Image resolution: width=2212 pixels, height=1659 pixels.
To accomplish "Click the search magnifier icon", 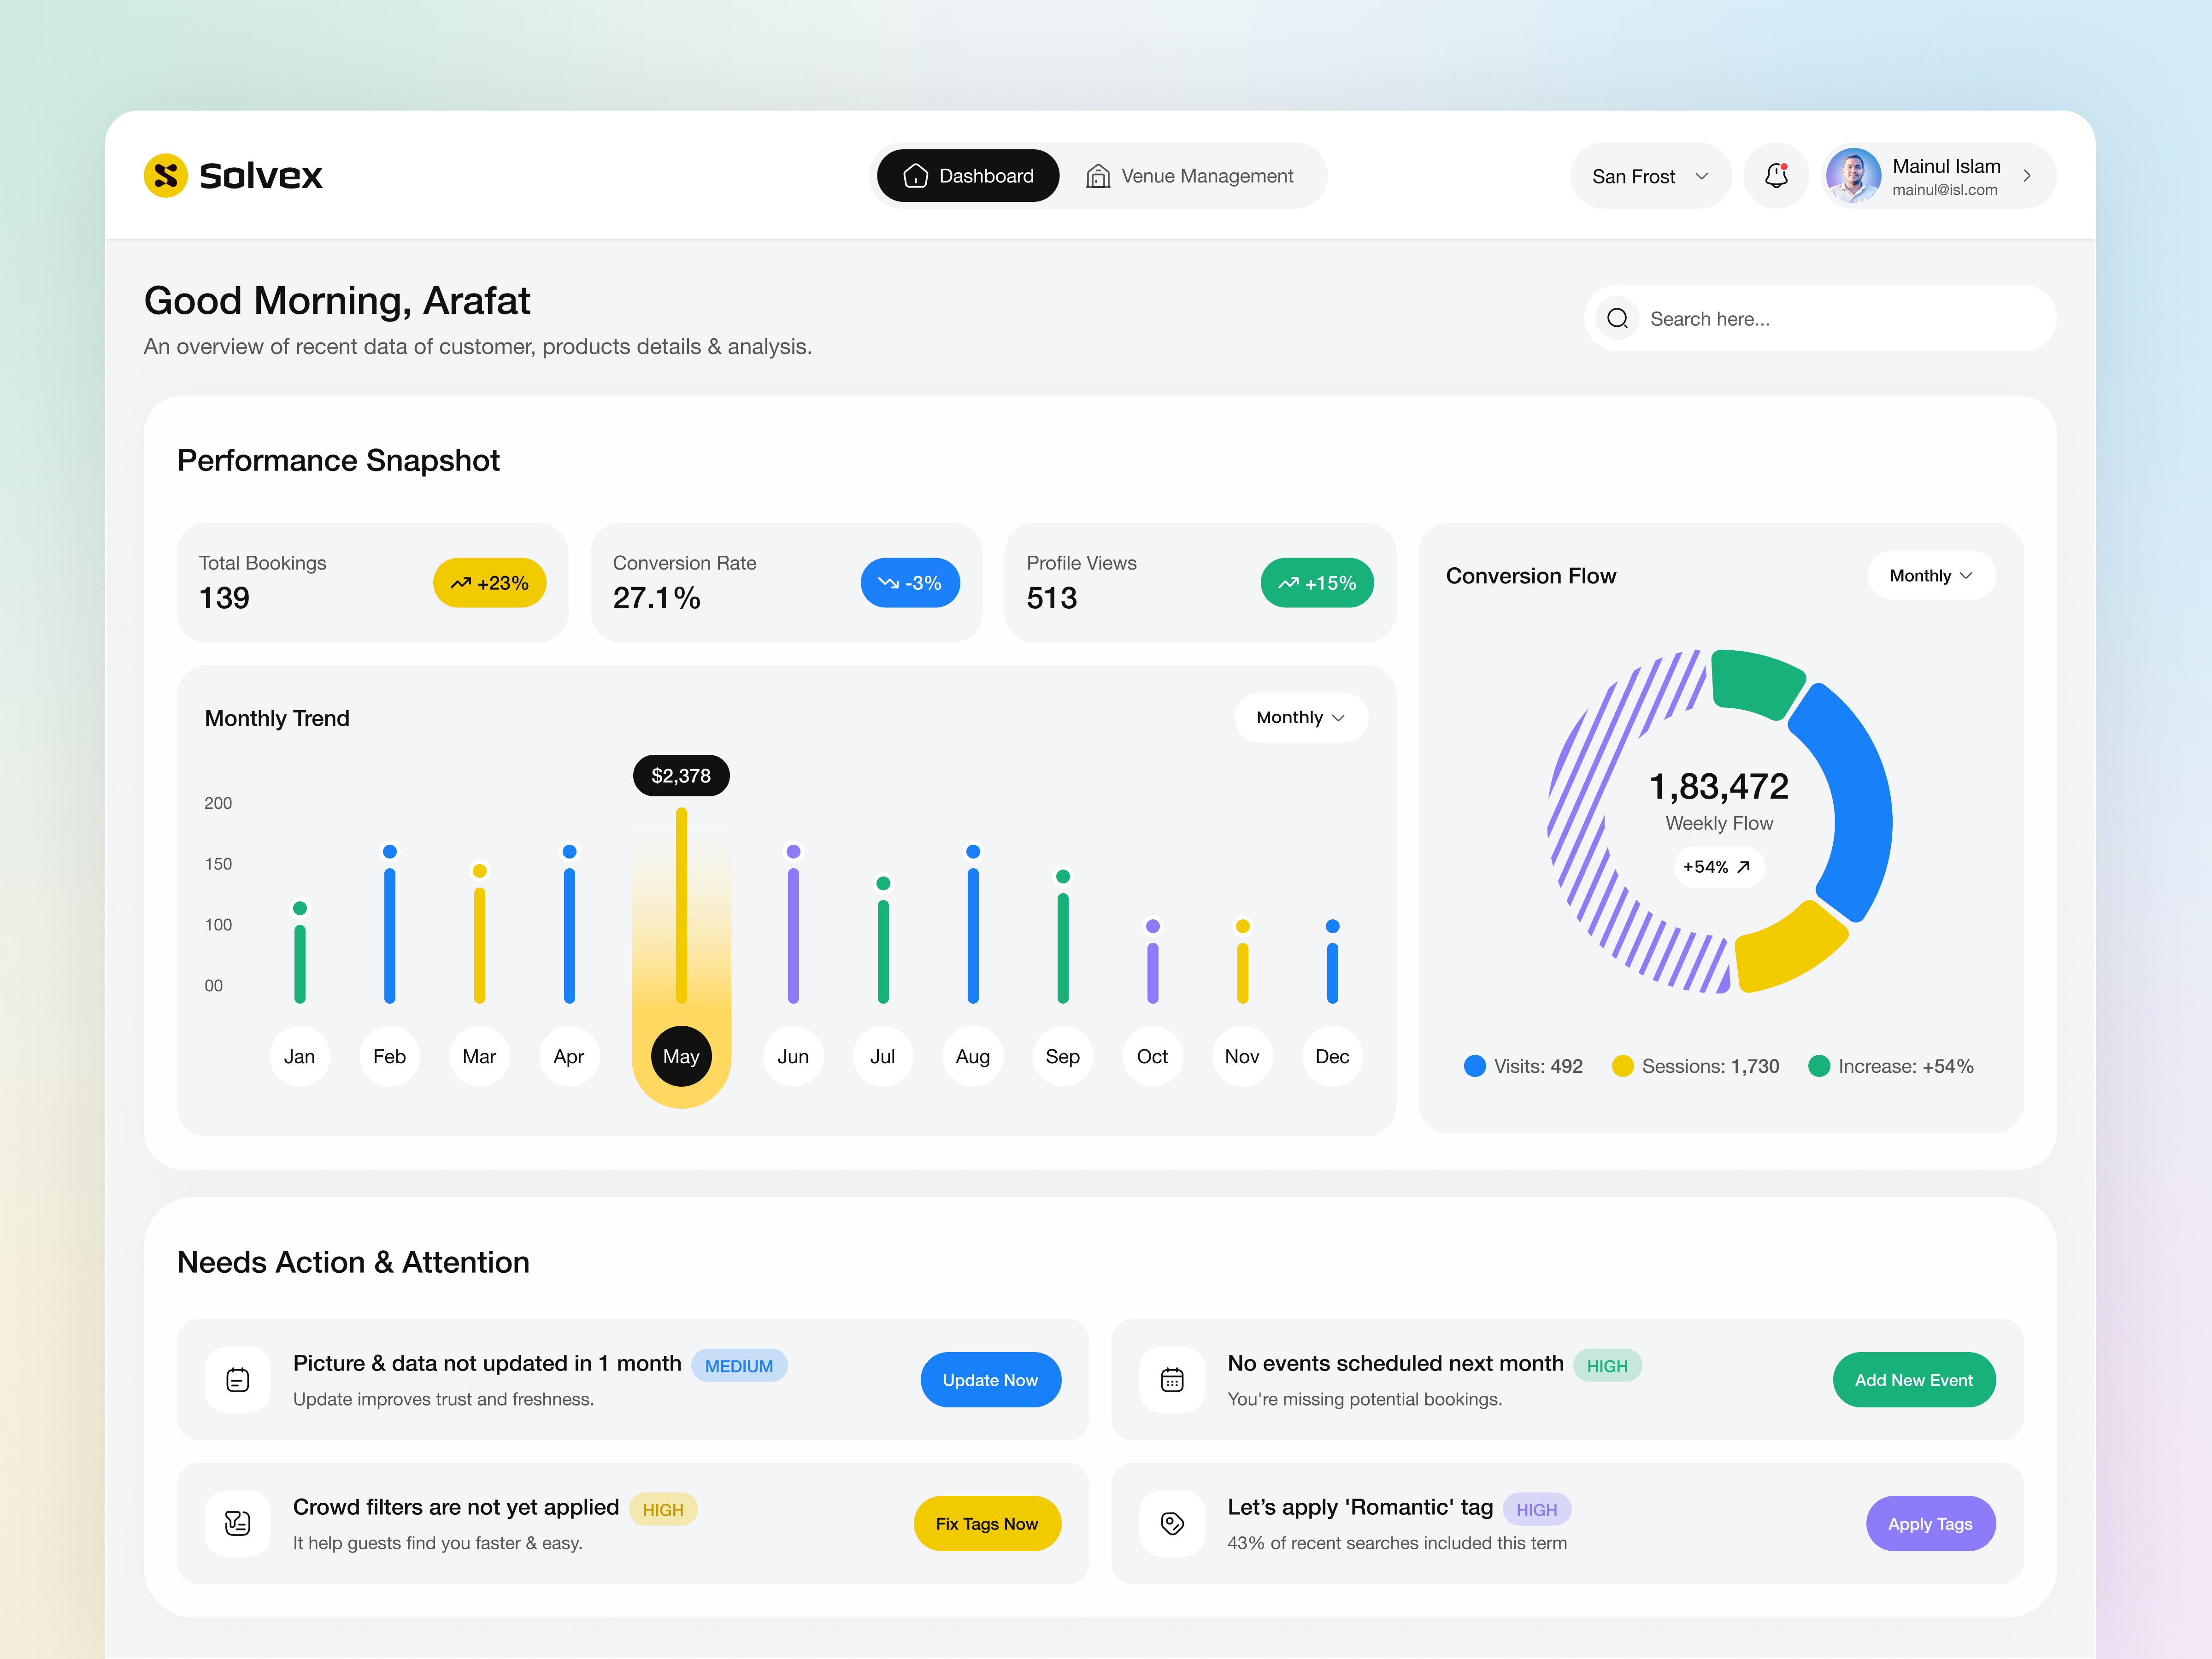I will (1617, 318).
